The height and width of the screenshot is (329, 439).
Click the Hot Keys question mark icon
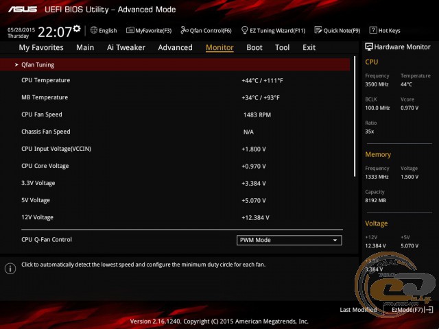(x=373, y=30)
